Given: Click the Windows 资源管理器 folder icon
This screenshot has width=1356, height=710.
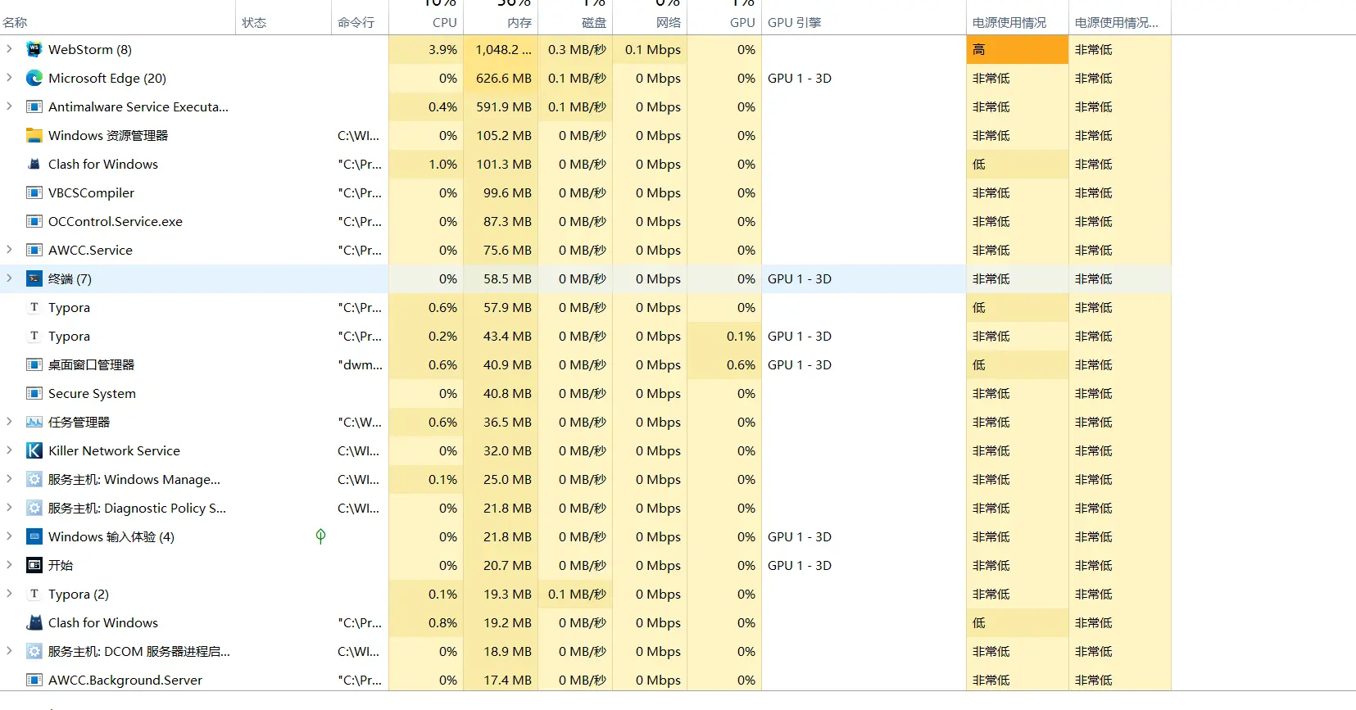Looking at the screenshot, I should click(x=34, y=135).
